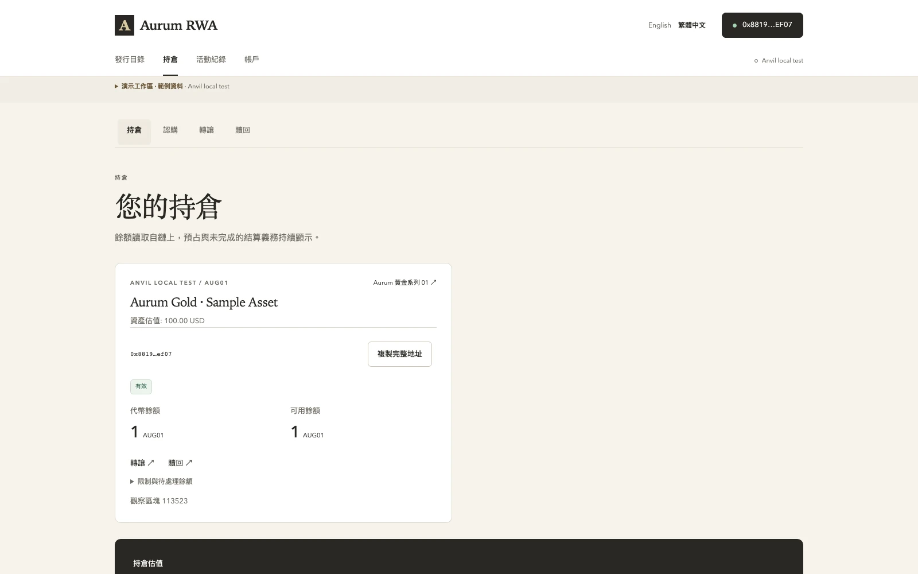Open the 發行目錄 nav item
The width and height of the screenshot is (918, 574).
pyautogui.click(x=130, y=60)
